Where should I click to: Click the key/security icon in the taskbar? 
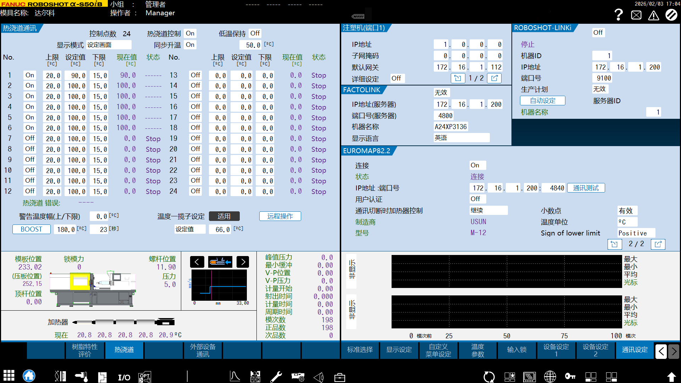click(x=570, y=377)
